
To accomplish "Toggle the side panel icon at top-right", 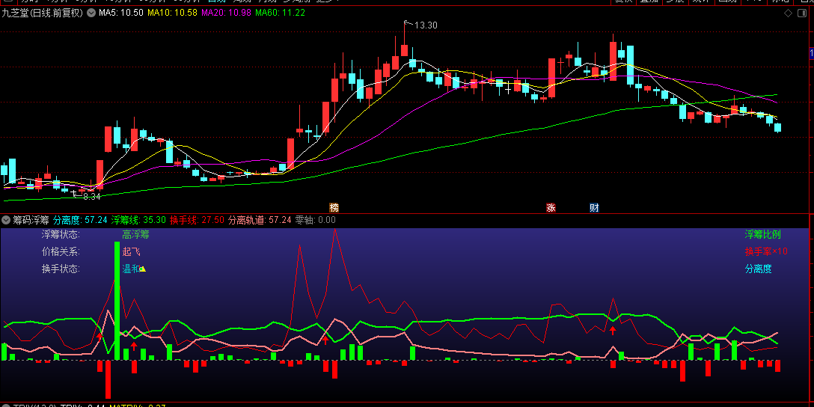I will [803, 13].
